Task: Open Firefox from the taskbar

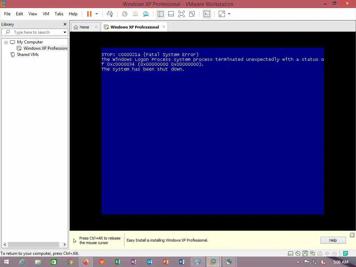Action: tap(86, 262)
